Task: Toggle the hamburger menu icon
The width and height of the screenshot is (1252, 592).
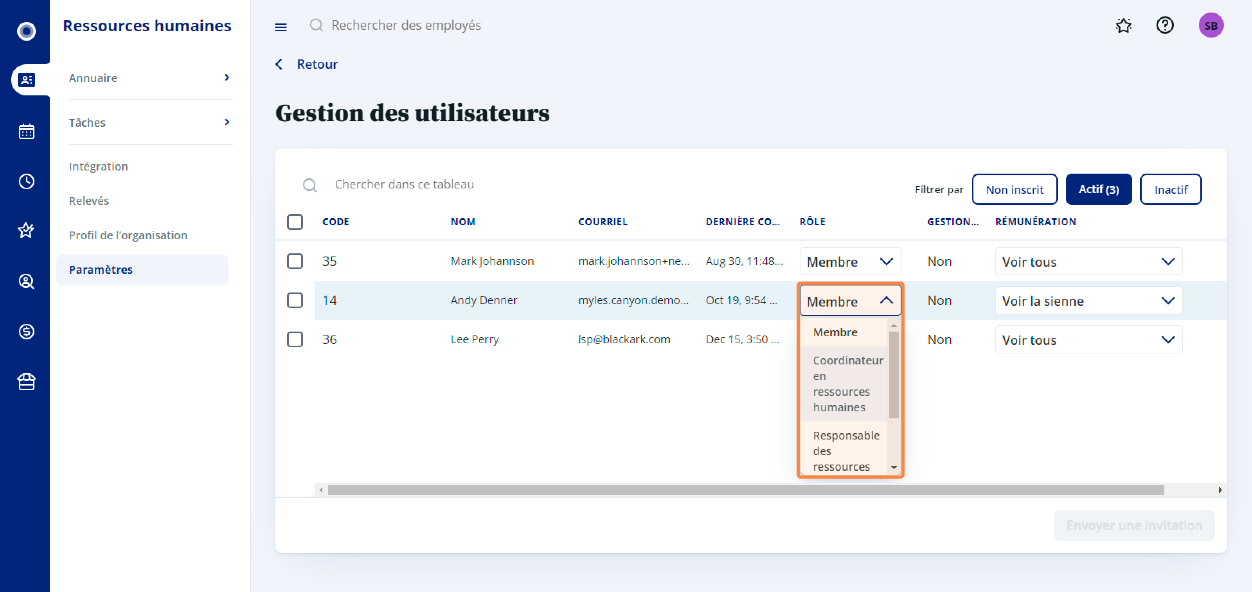Action: coord(281,27)
